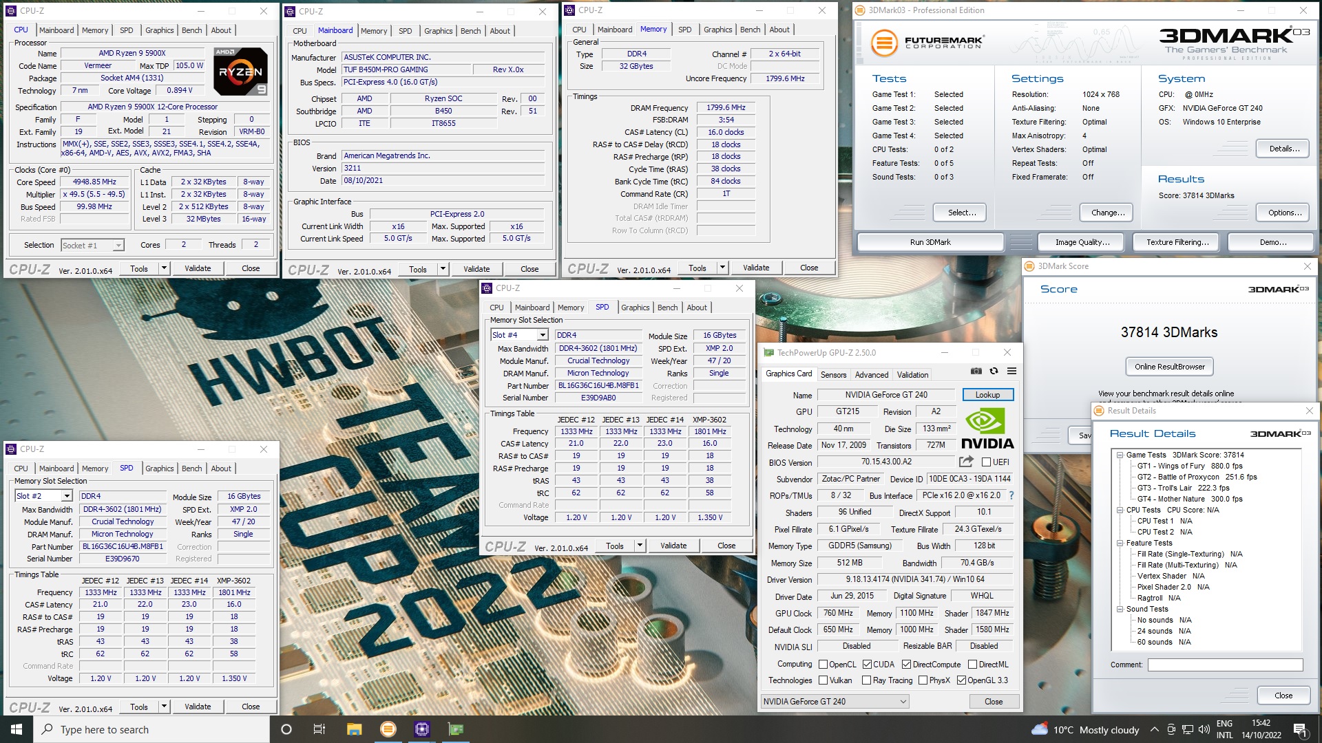Click the Bus Interface question mark icon

[1011, 495]
